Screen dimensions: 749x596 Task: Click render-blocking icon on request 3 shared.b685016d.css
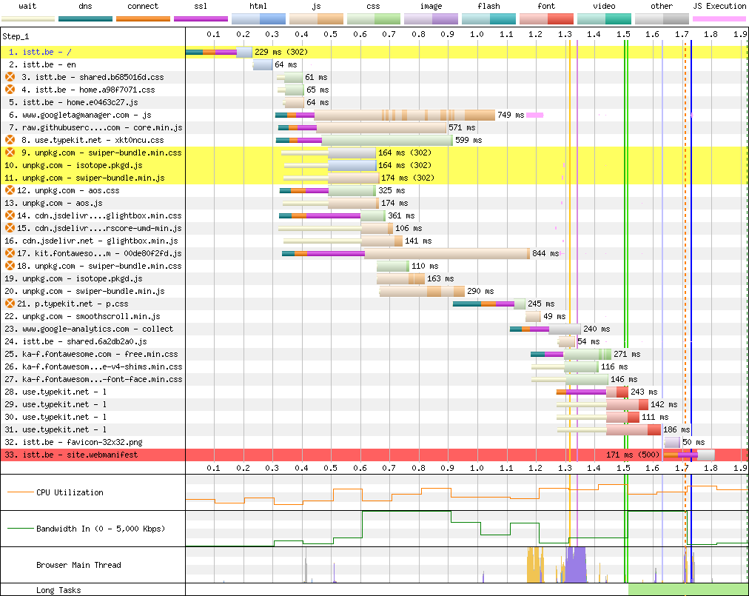10,77
